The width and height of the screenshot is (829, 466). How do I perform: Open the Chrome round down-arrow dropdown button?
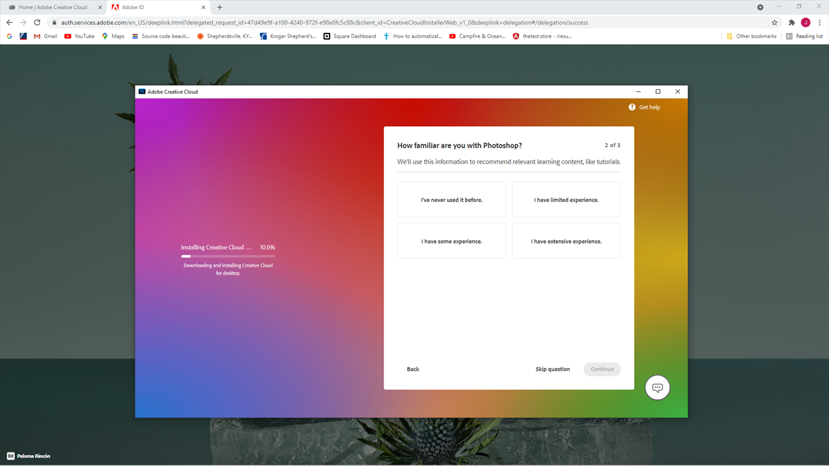760,7
